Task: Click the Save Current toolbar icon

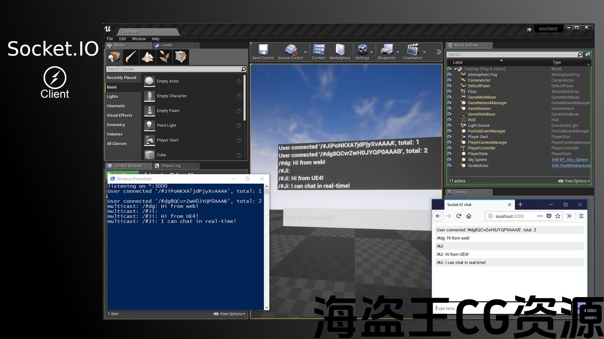Action: click(x=263, y=50)
